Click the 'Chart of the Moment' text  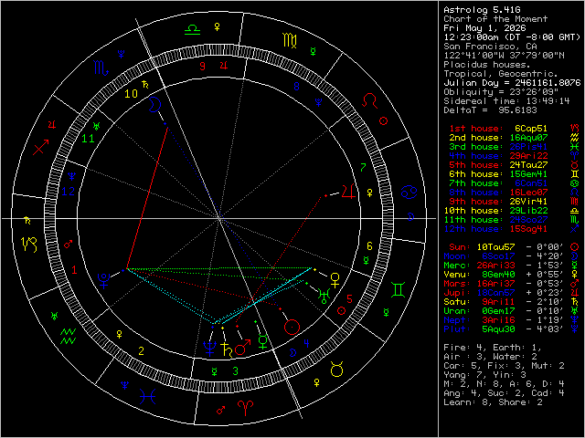click(495, 19)
